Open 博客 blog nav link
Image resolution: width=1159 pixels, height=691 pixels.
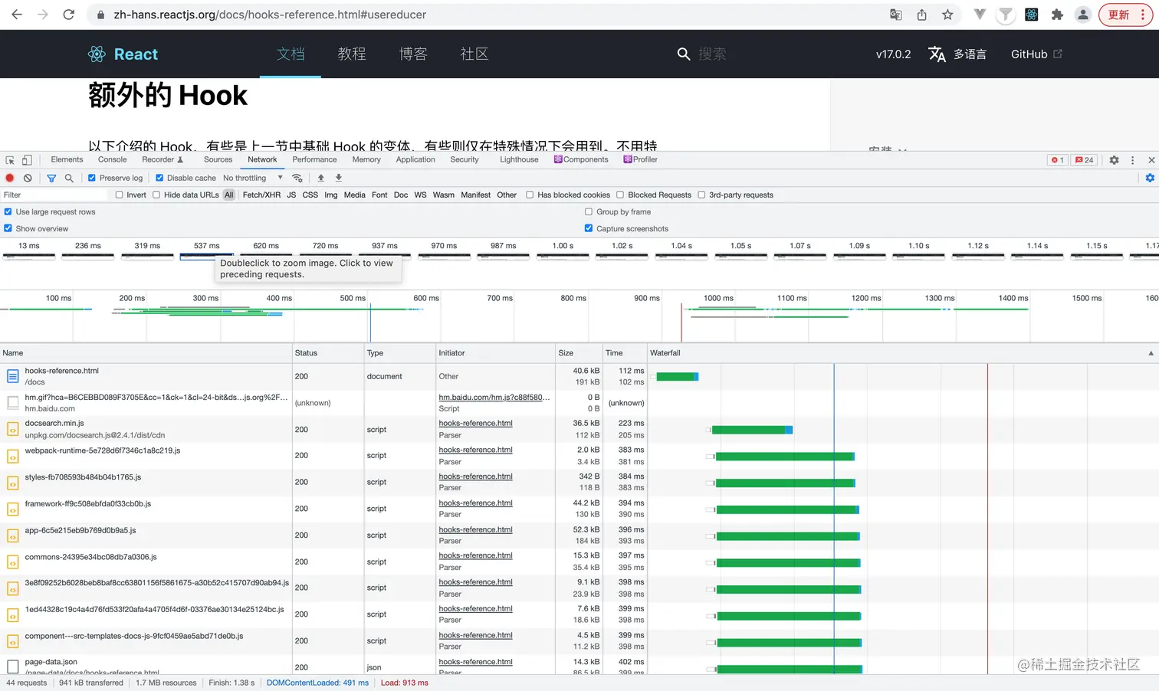point(413,54)
